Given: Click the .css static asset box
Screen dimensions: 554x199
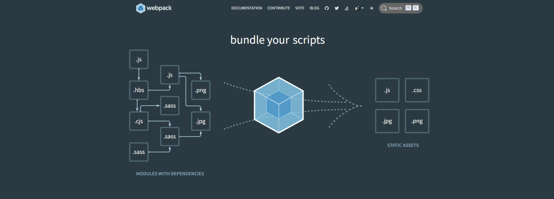Looking at the screenshot, I should click(x=417, y=90).
